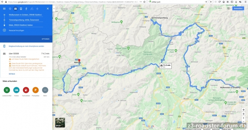Edit the Timmelsjochberg waypoint field
Viewport: 248px width, 130px height.
26,20
